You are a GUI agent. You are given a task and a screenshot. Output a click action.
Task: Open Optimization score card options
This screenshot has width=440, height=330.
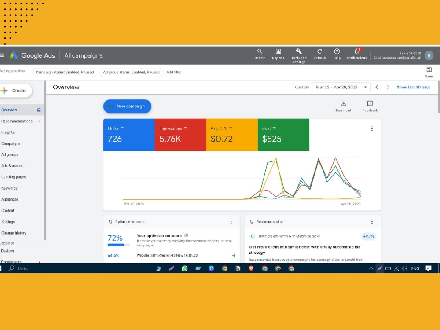pyautogui.click(x=231, y=222)
